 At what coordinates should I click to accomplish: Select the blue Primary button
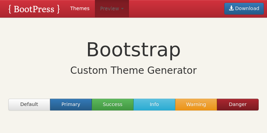[x=71, y=104]
